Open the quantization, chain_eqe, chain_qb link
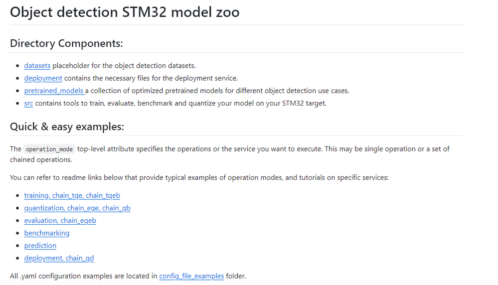The image size is (498, 285). 77,208
